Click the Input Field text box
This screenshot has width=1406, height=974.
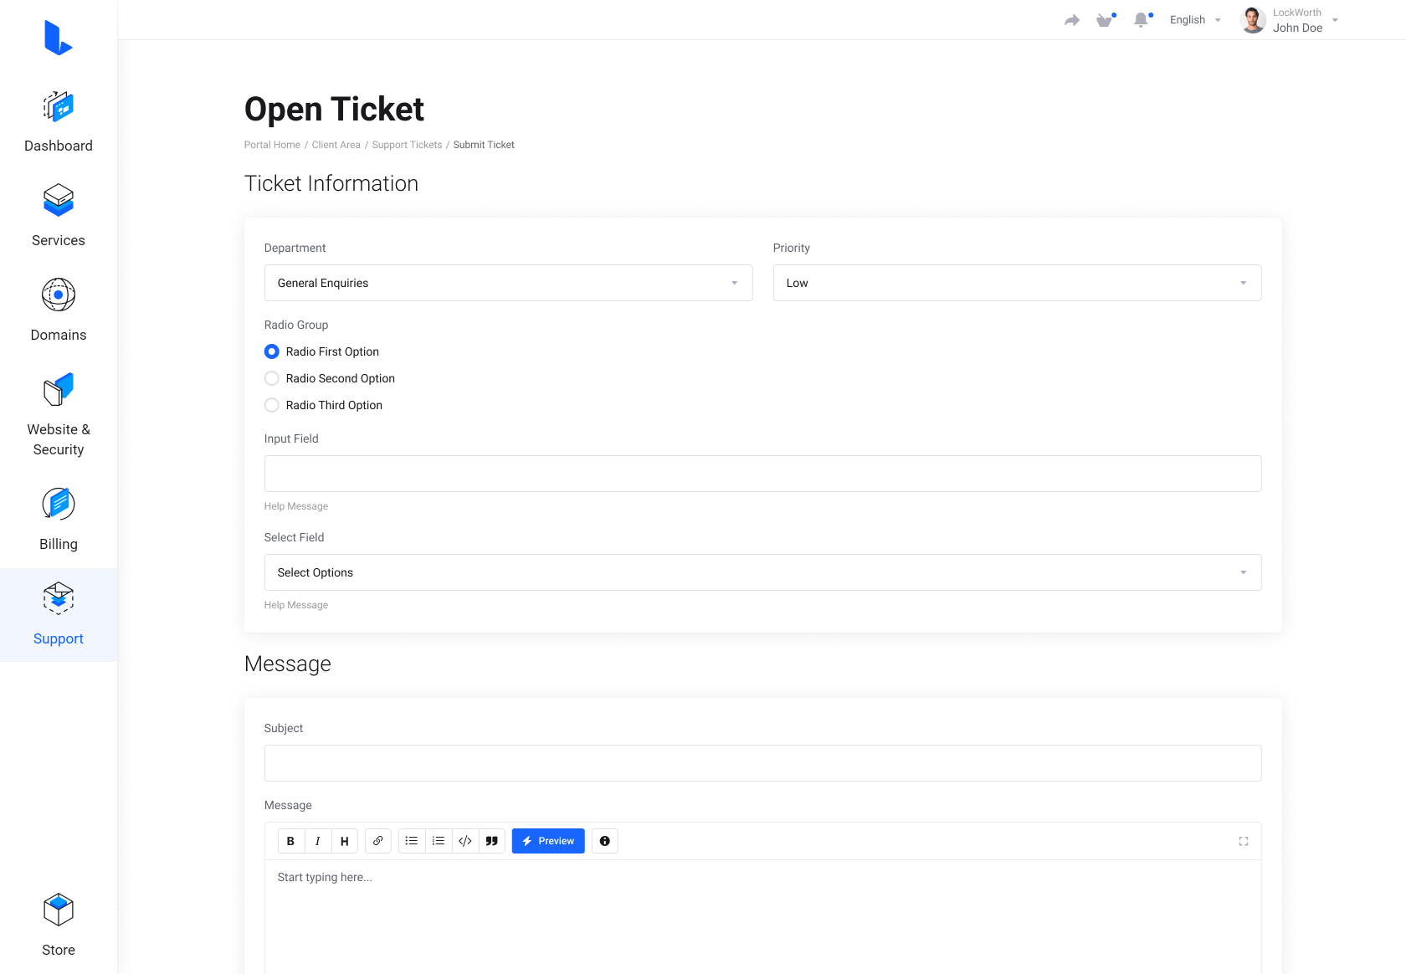coord(762,474)
